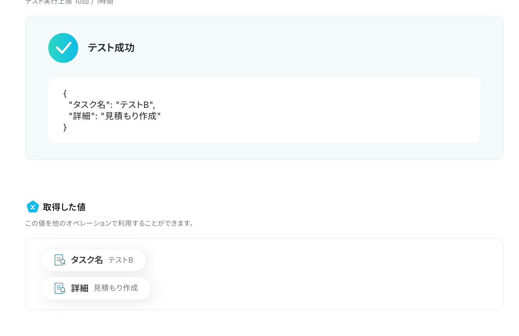
Task: Select the タスク名 label in the value chip
Action: pyautogui.click(x=87, y=260)
